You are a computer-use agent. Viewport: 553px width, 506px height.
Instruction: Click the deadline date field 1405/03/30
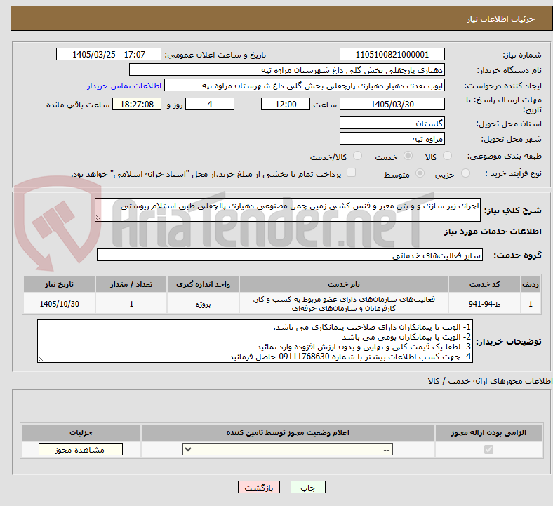pyautogui.click(x=392, y=105)
